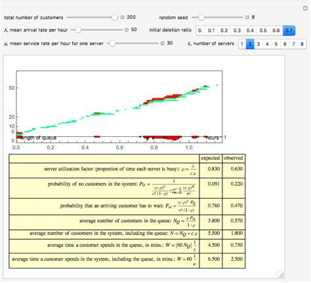311x283 pixels.
Task: Click the mean arrival rate slider thumb
Action: coord(78,29)
